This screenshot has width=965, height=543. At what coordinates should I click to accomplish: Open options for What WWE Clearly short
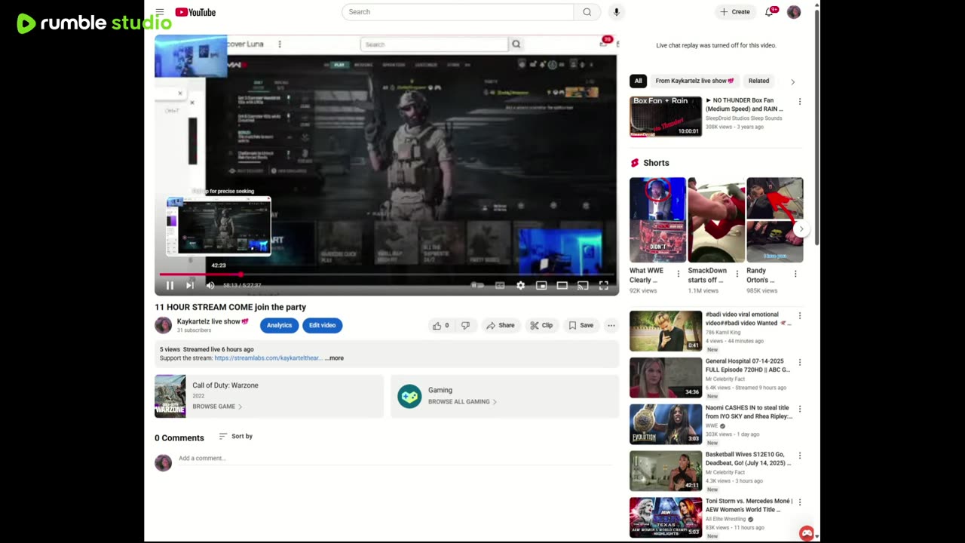pyautogui.click(x=678, y=274)
